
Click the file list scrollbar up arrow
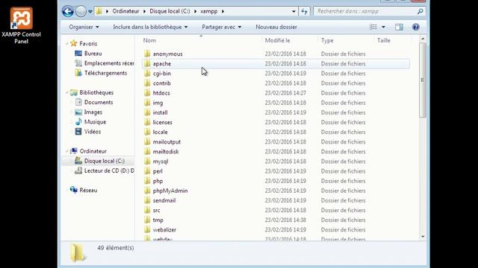coord(422,39)
